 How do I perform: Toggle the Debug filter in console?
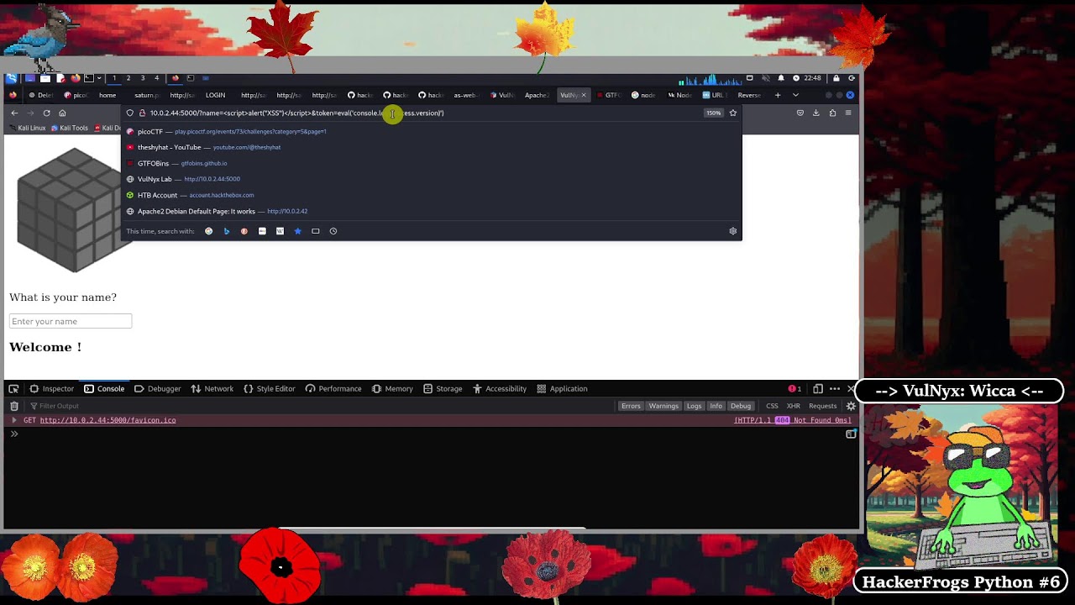740,406
